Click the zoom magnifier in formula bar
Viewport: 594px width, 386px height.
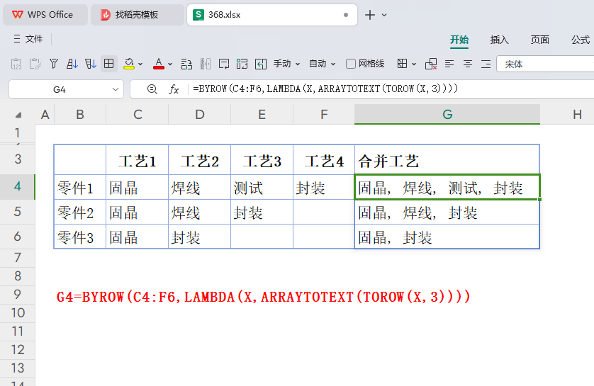152,89
